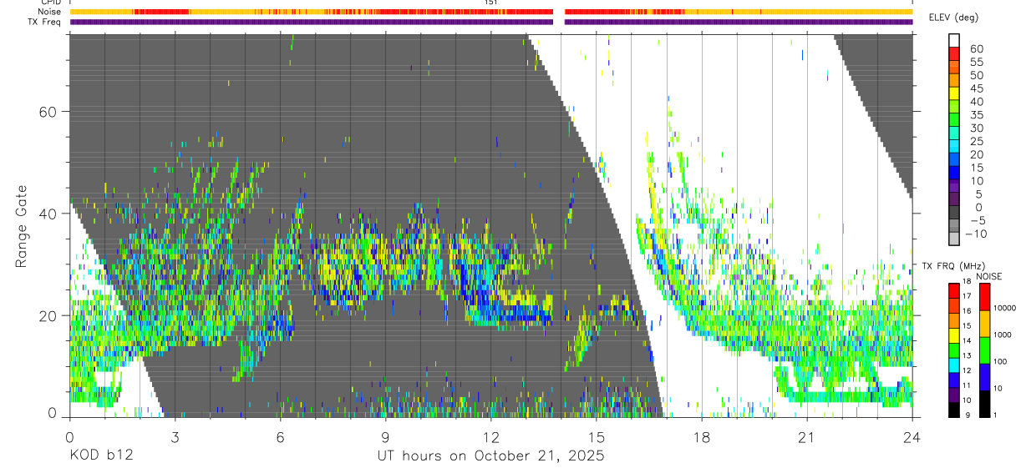This screenshot has width=1026, height=473.
Task: Click the "30" value on ELEV scale
Action: (x=976, y=128)
